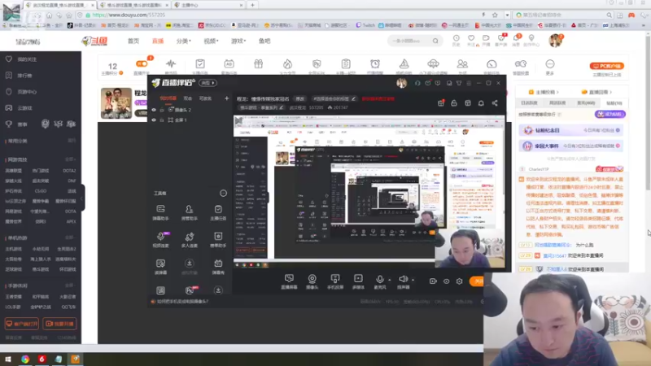
Task: Edit the game category pill with pencil
Action: [261, 107]
